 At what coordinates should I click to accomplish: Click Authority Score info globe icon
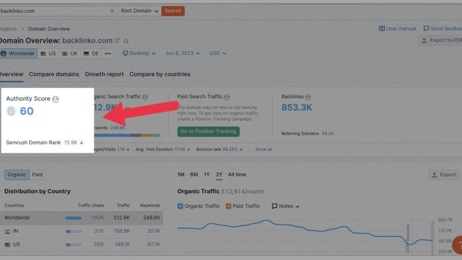(55, 99)
